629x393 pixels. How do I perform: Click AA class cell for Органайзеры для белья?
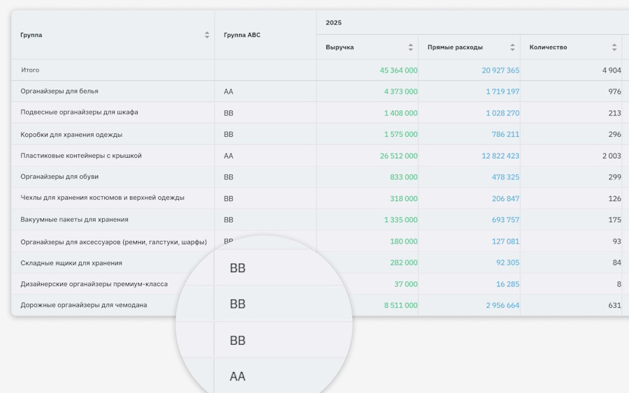229,91
